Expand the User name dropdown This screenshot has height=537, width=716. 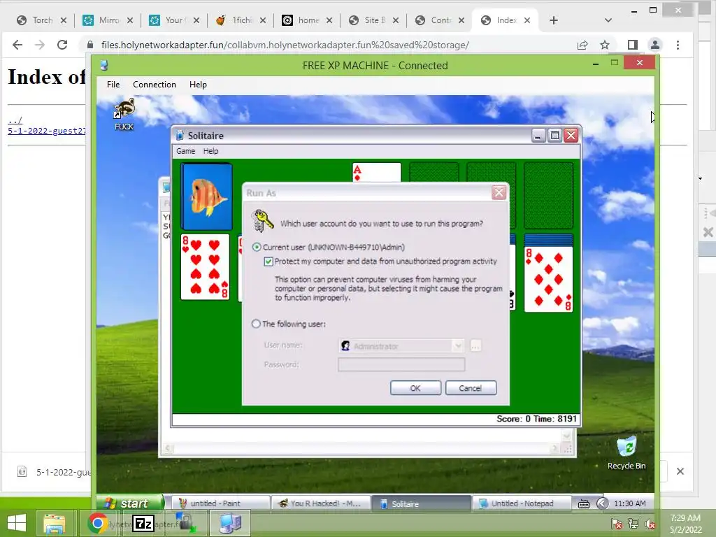[458, 345]
